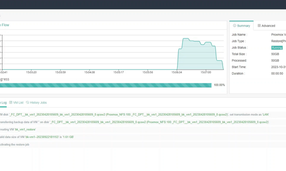The image size is (286, 171).
Task: Select the 'Activating the restore job' log entry
Action: click(15, 144)
